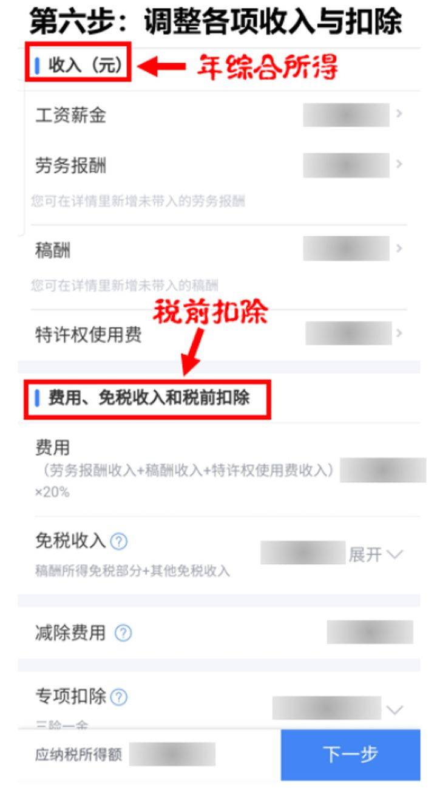This screenshot has width=437, height=791.
Task: Expand the 专项扣除 section chevron
Action: click(x=395, y=709)
